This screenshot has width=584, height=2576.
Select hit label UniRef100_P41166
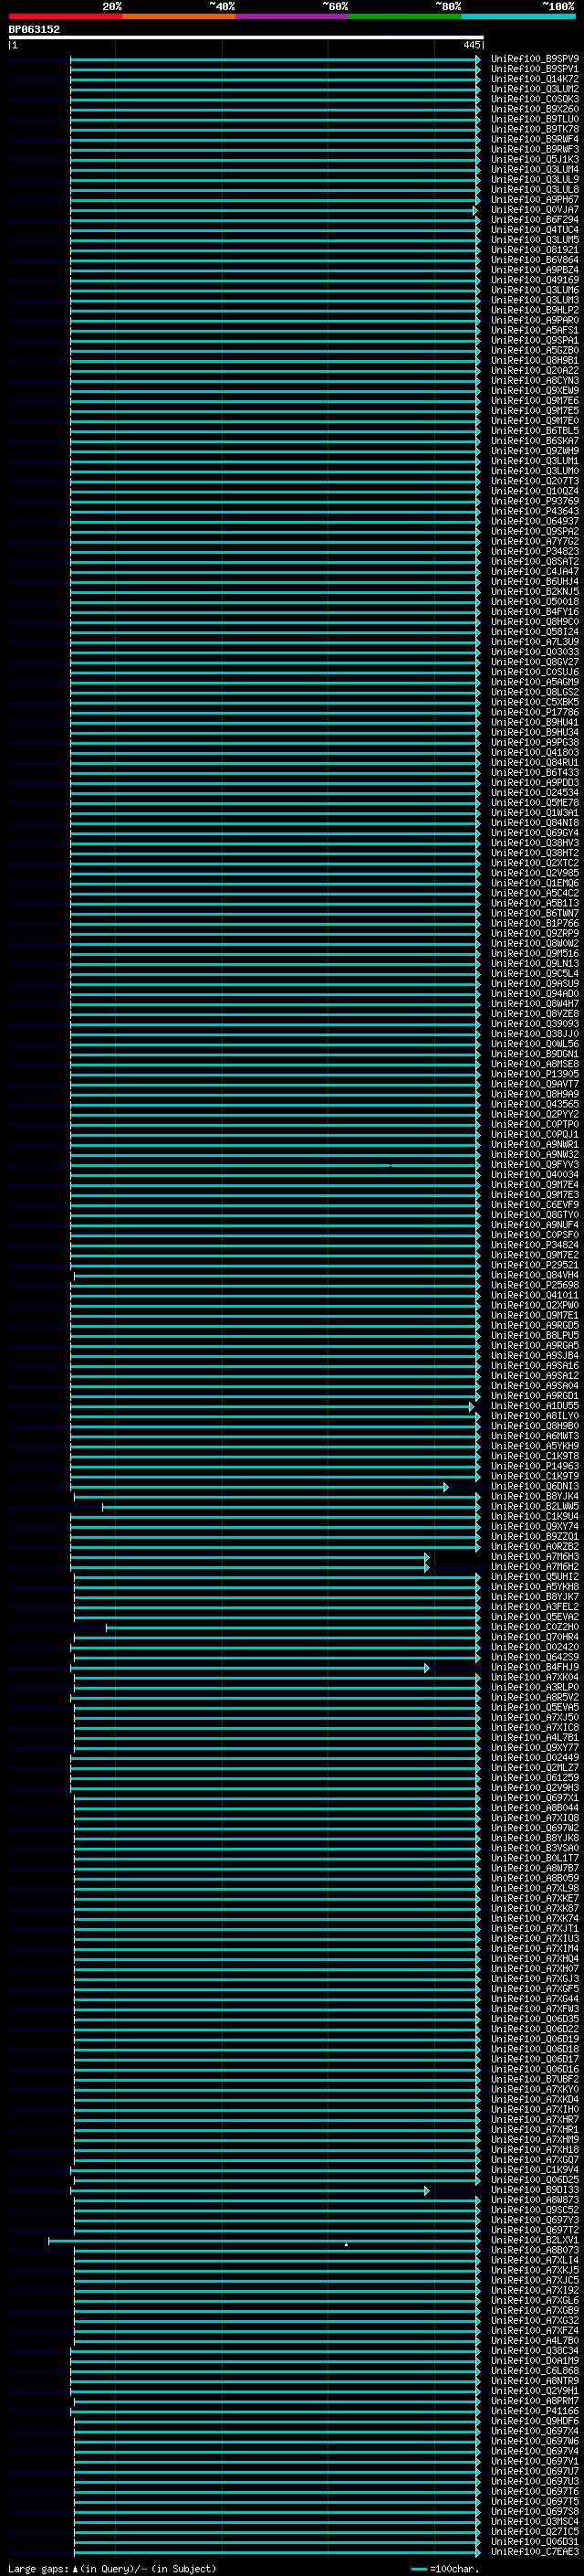534,2411
